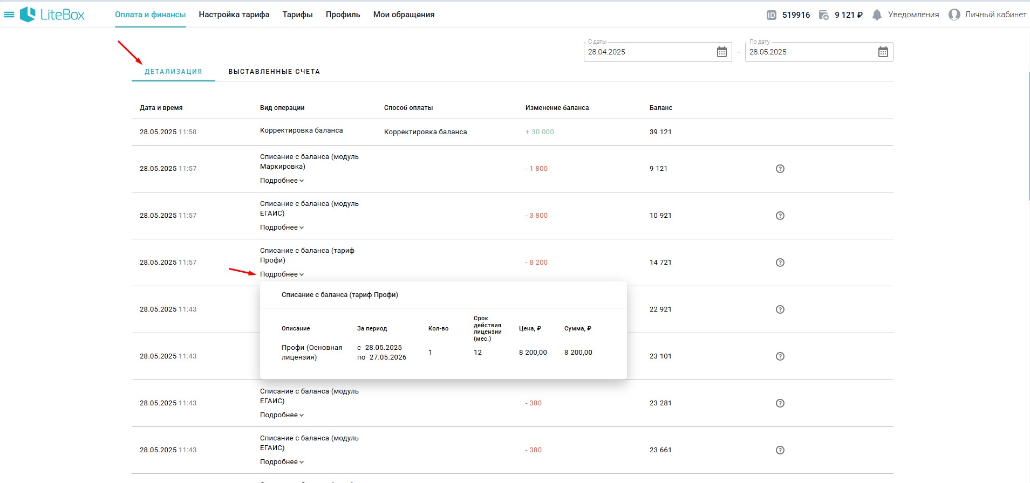
Task: Click popup title Списание с баланса (тариф Профи)
Action: coord(340,295)
